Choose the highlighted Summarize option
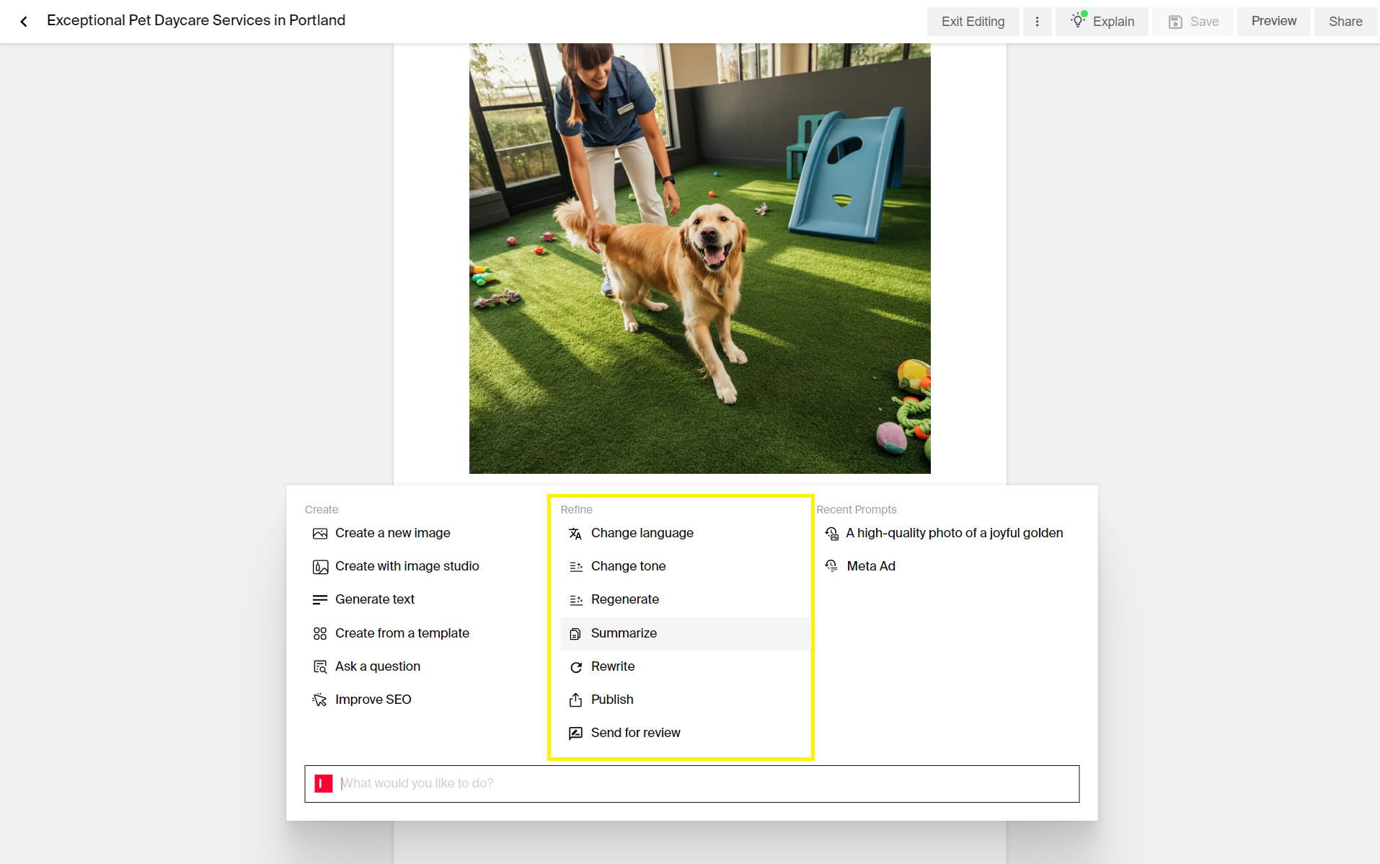The height and width of the screenshot is (864, 1380). 623,633
